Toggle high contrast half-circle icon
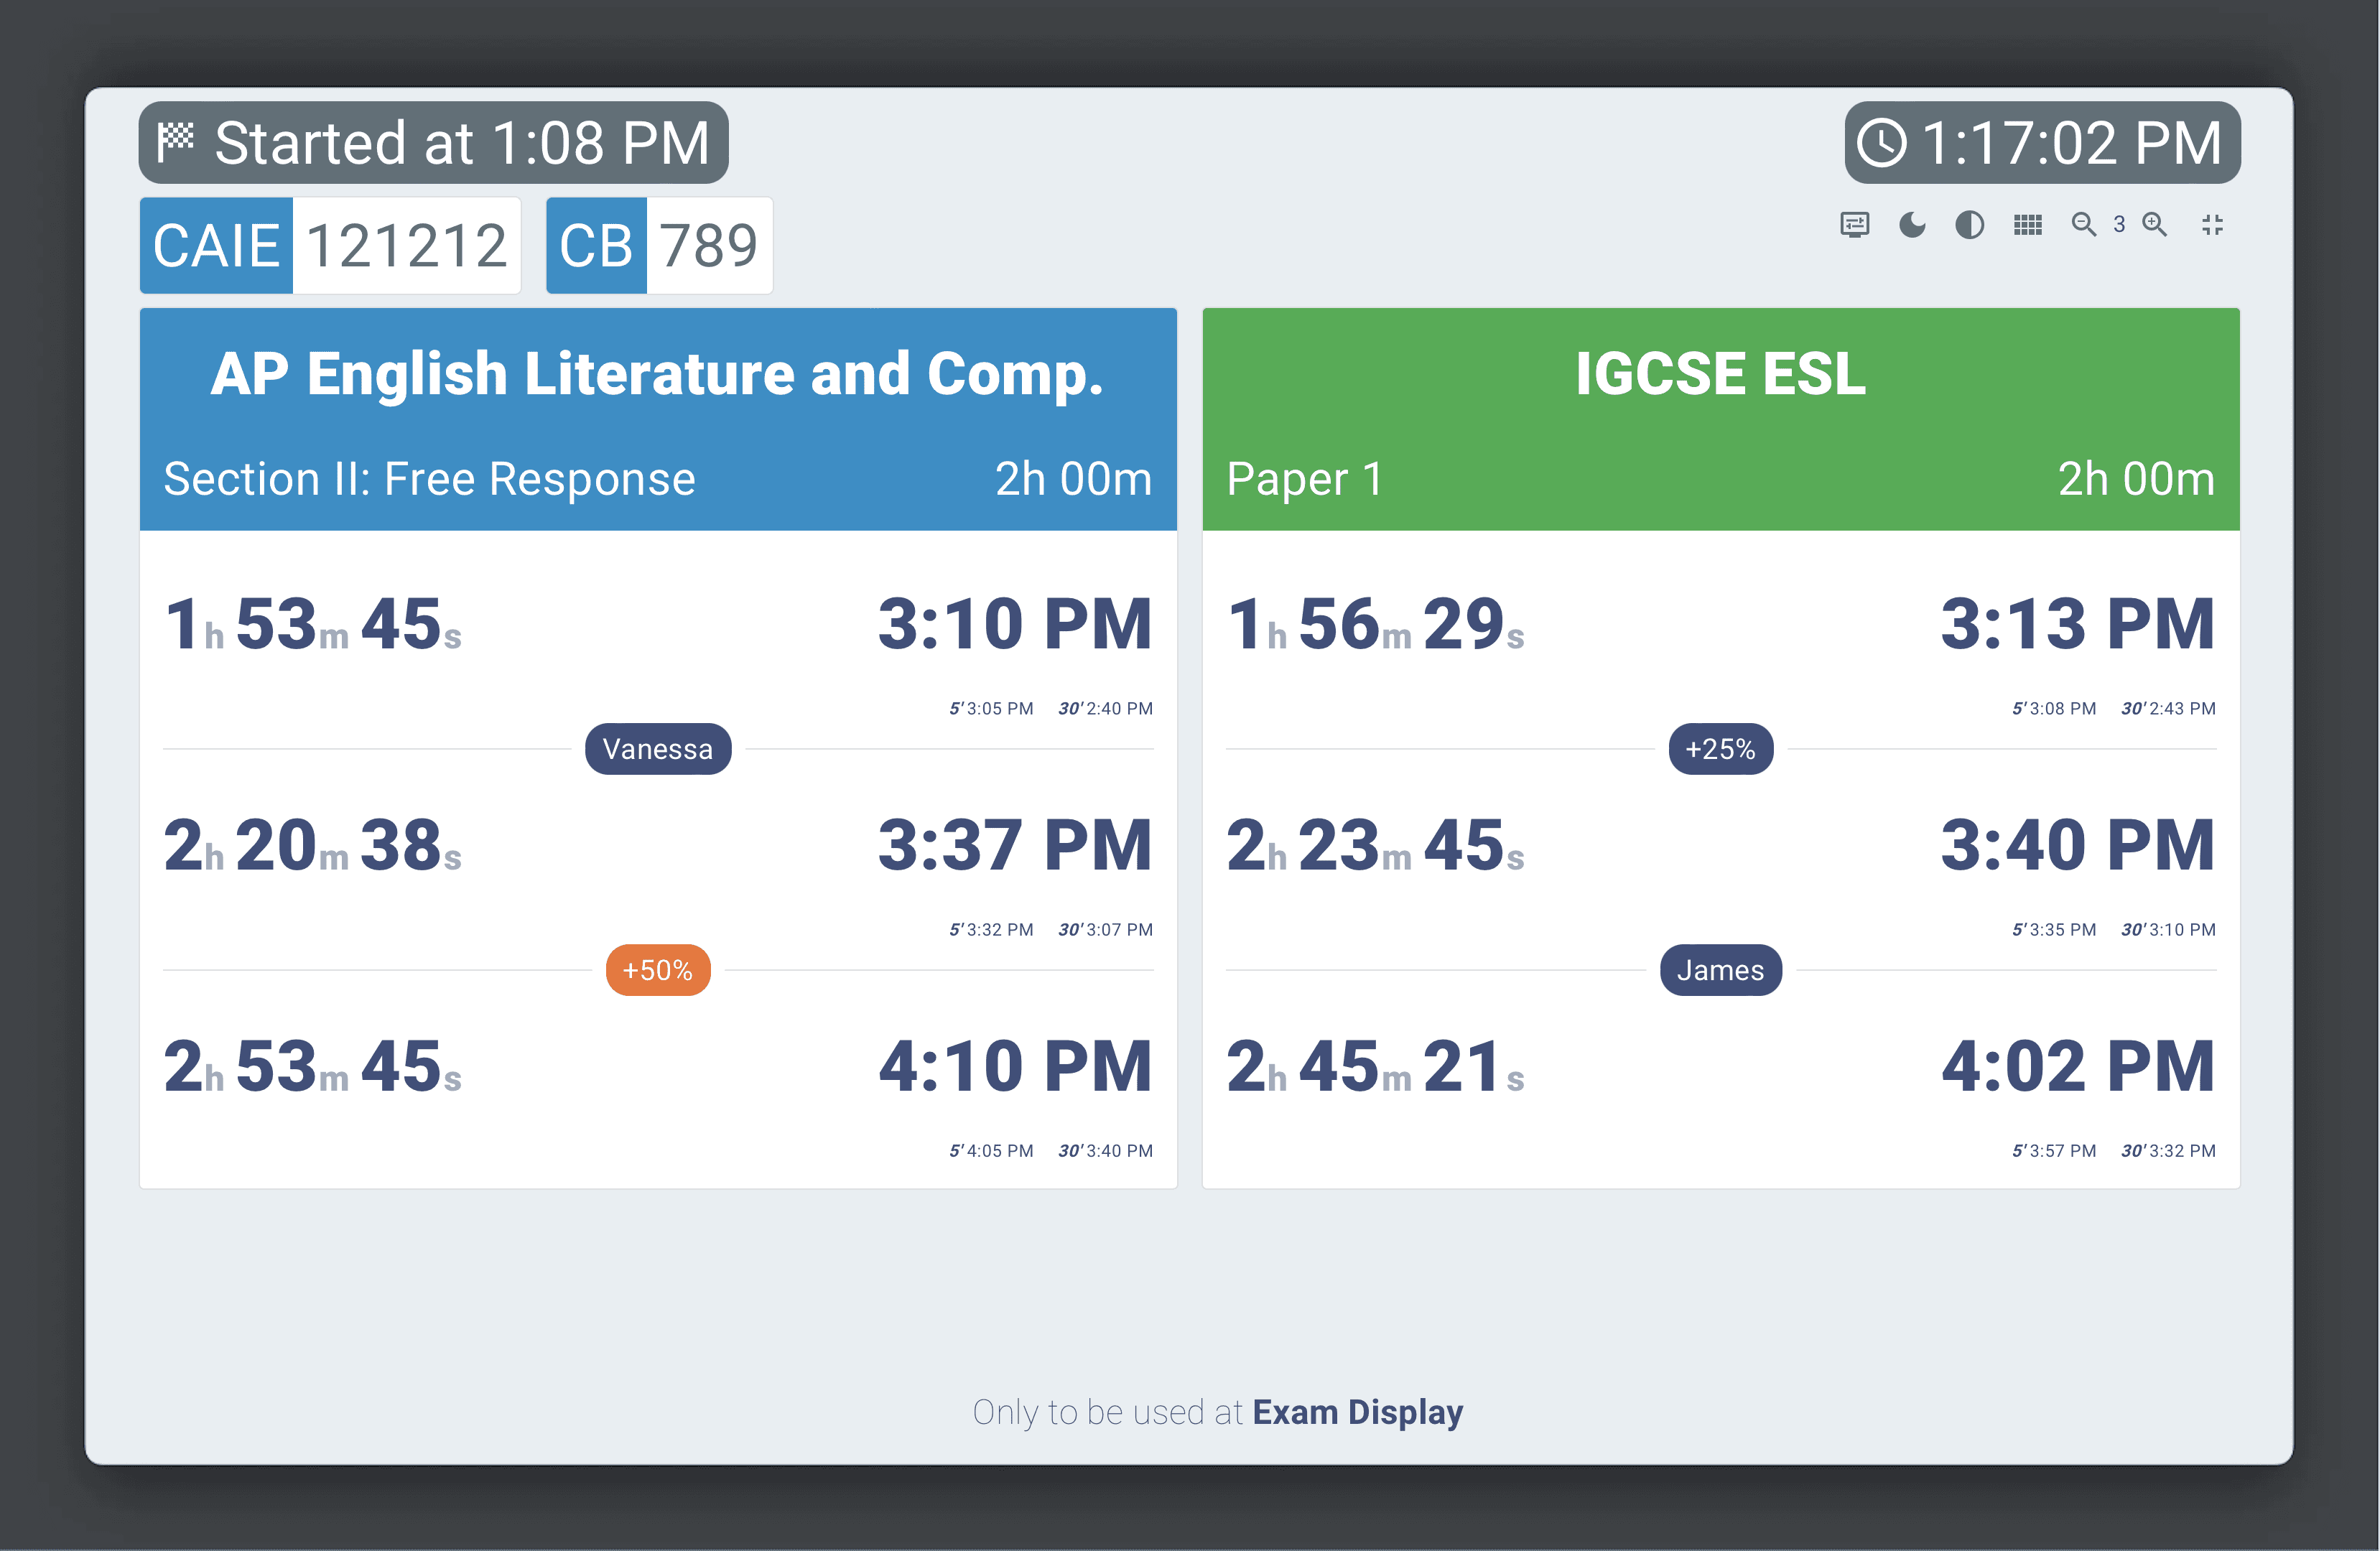Viewport: 2380px width, 1551px height. tap(1969, 225)
